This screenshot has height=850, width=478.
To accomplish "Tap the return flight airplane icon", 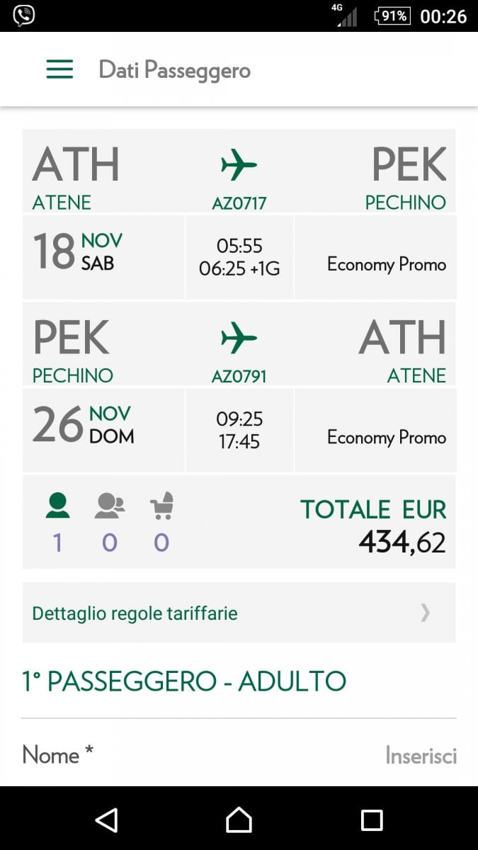I will (x=239, y=338).
